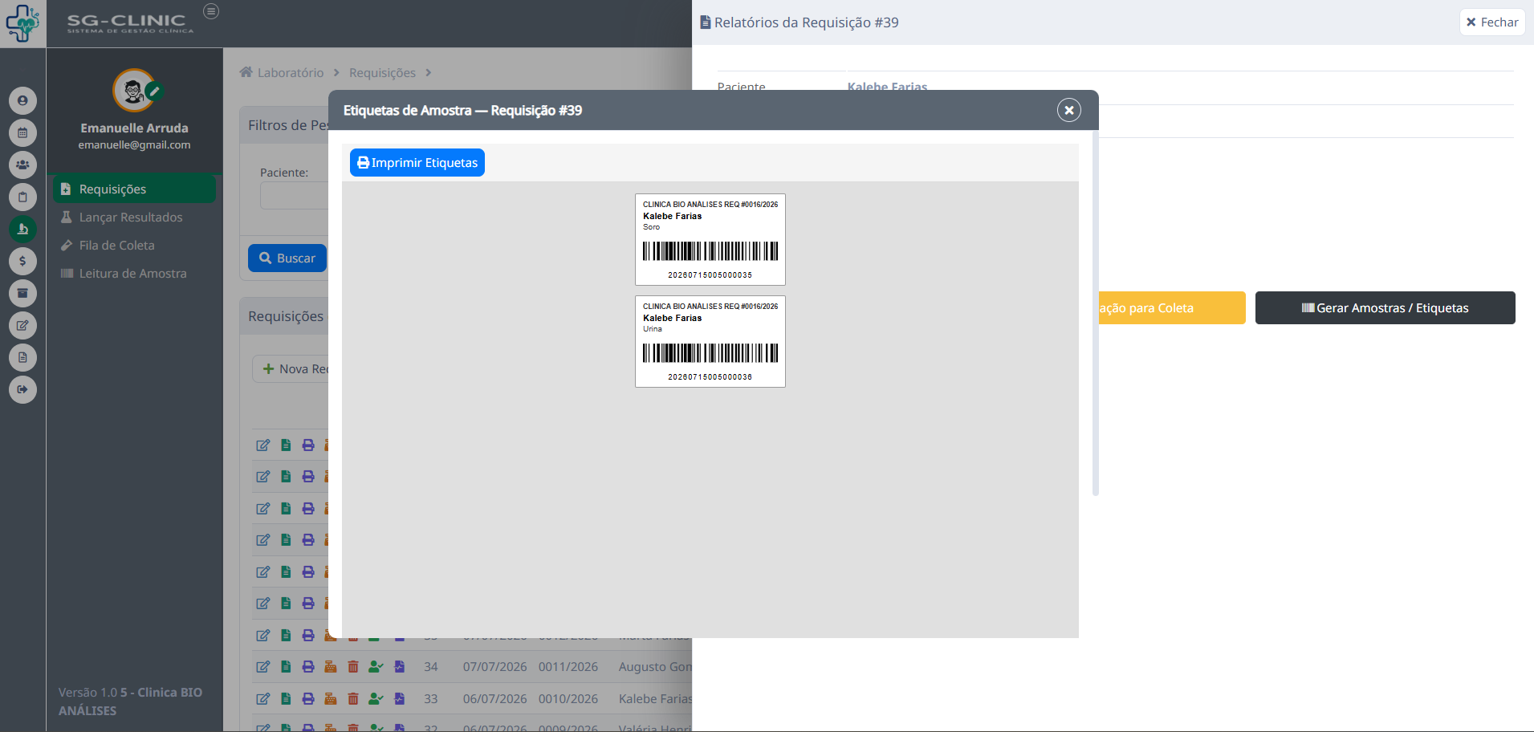Open the financial dollar icon
The width and height of the screenshot is (1534, 732).
point(22,261)
